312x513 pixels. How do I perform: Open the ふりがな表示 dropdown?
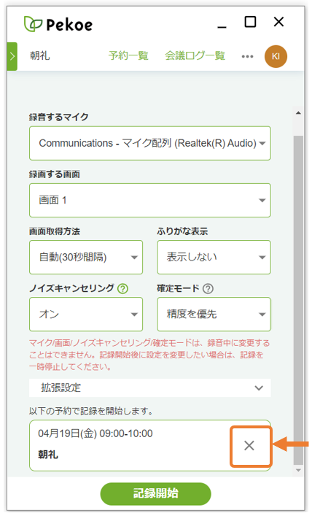pos(214,257)
